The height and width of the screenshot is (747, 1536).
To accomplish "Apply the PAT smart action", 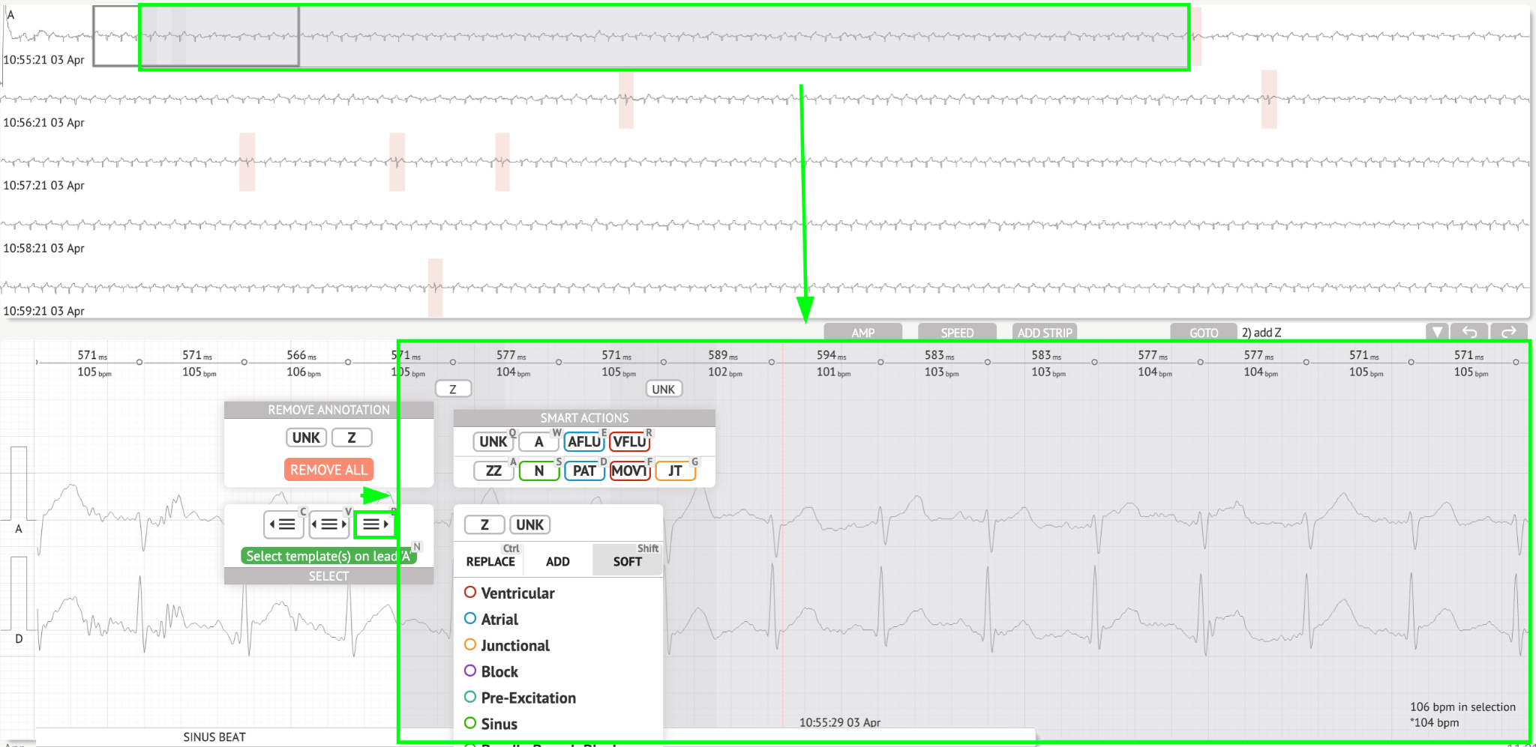I will tap(583, 471).
